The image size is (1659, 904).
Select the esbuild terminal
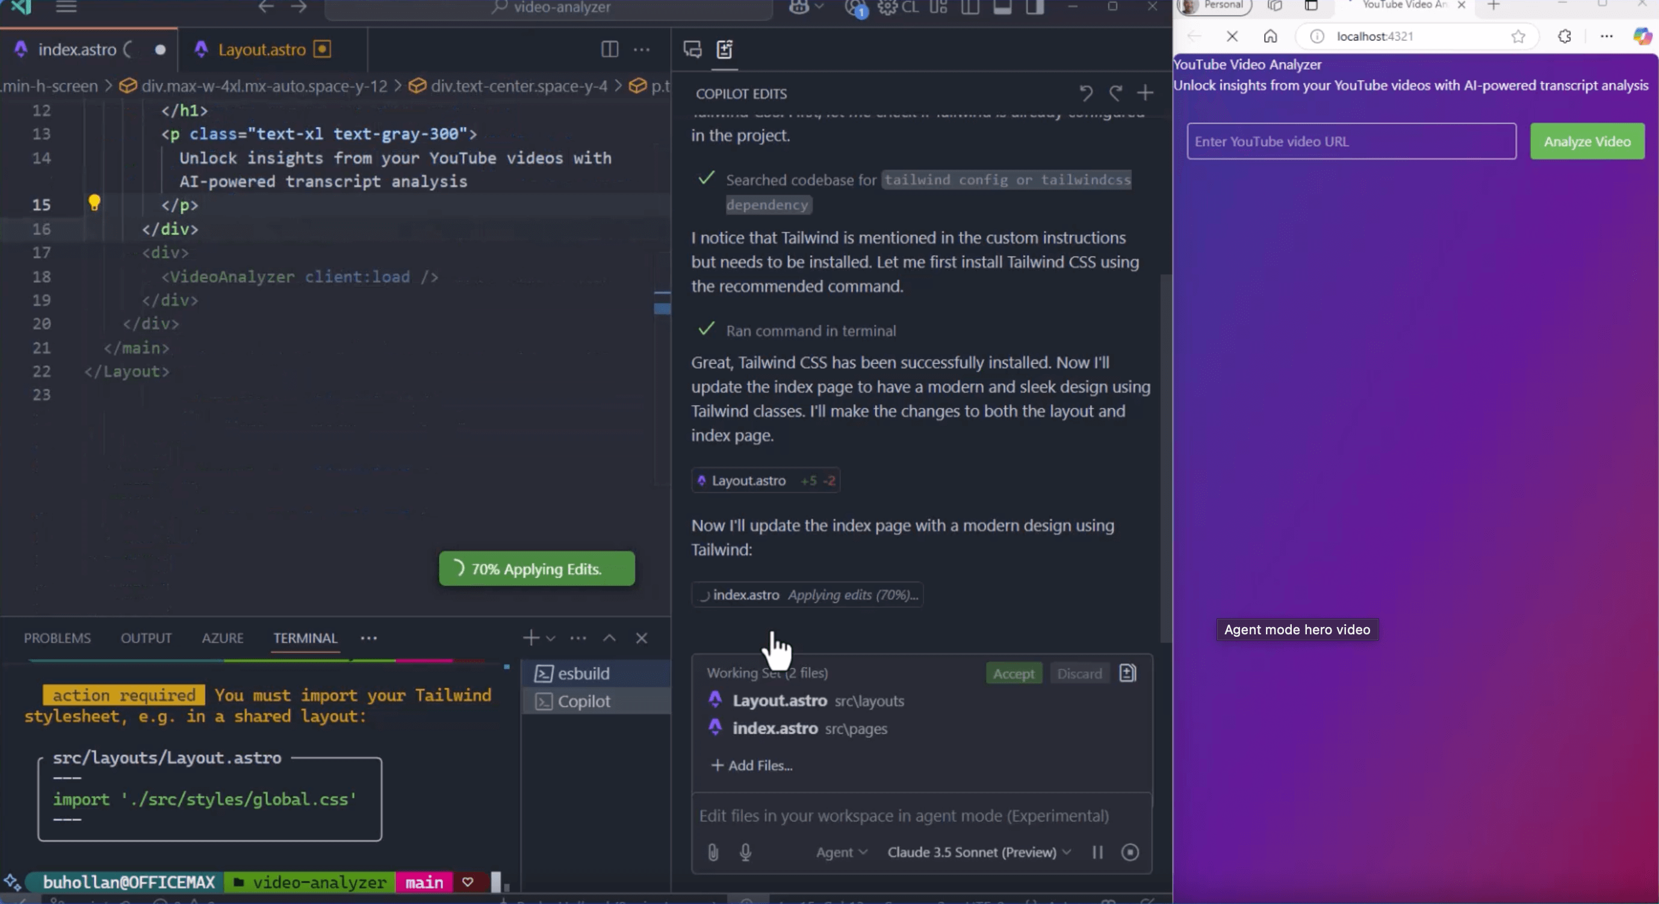coord(597,673)
